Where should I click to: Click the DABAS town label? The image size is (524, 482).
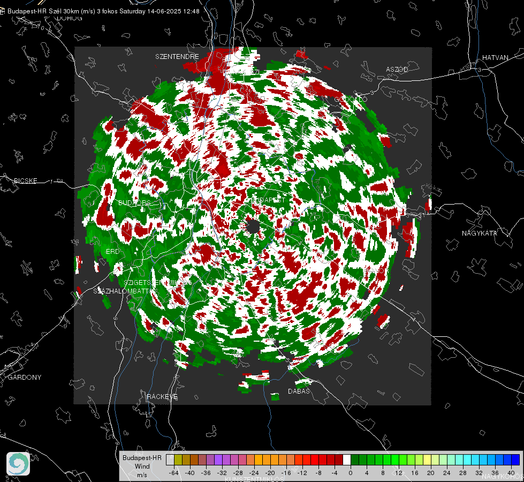299,391
